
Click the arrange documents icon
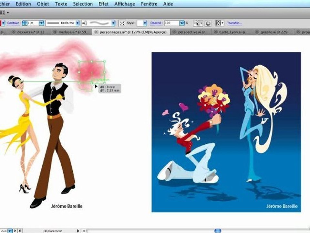(2, 13)
